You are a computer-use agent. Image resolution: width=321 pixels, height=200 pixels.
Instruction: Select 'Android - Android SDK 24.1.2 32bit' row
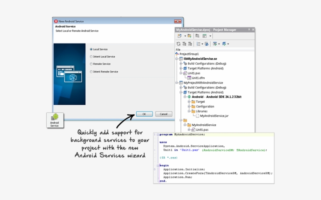[216, 97]
